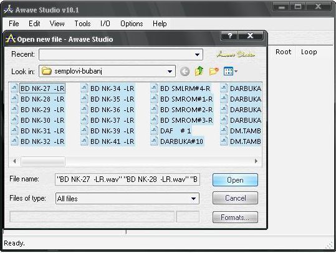Click wave icon of BD NK-41 -LR

click(84, 141)
